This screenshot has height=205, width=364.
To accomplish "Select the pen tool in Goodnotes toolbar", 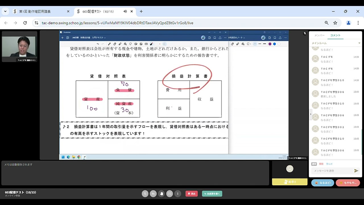I will [x=109, y=44].
